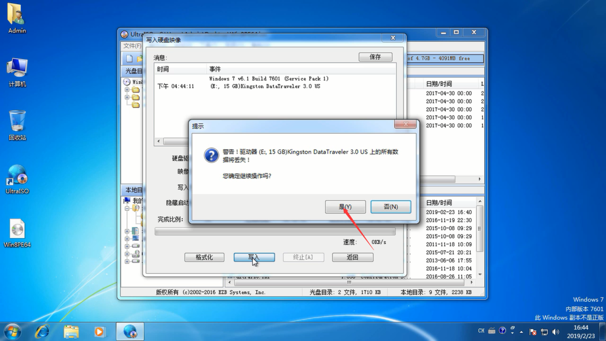Open the 文件(F) menu in UltraISO
This screenshot has height=341, width=606.
(132, 46)
